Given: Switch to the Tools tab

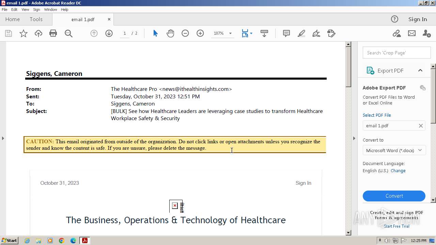Looking at the screenshot, I should [36, 19].
